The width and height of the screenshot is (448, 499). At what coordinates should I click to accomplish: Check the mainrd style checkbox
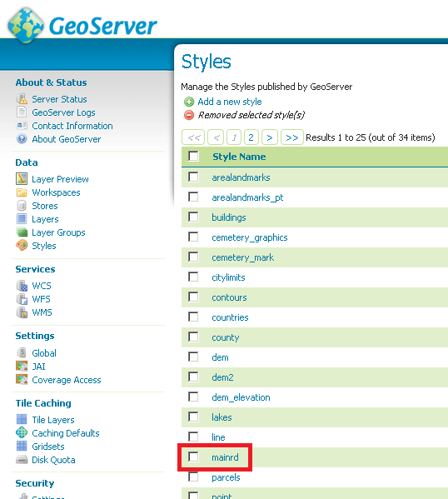click(x=193, y=457)
